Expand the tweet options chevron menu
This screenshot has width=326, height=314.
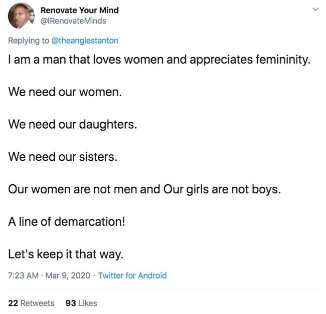coord(315,10)
